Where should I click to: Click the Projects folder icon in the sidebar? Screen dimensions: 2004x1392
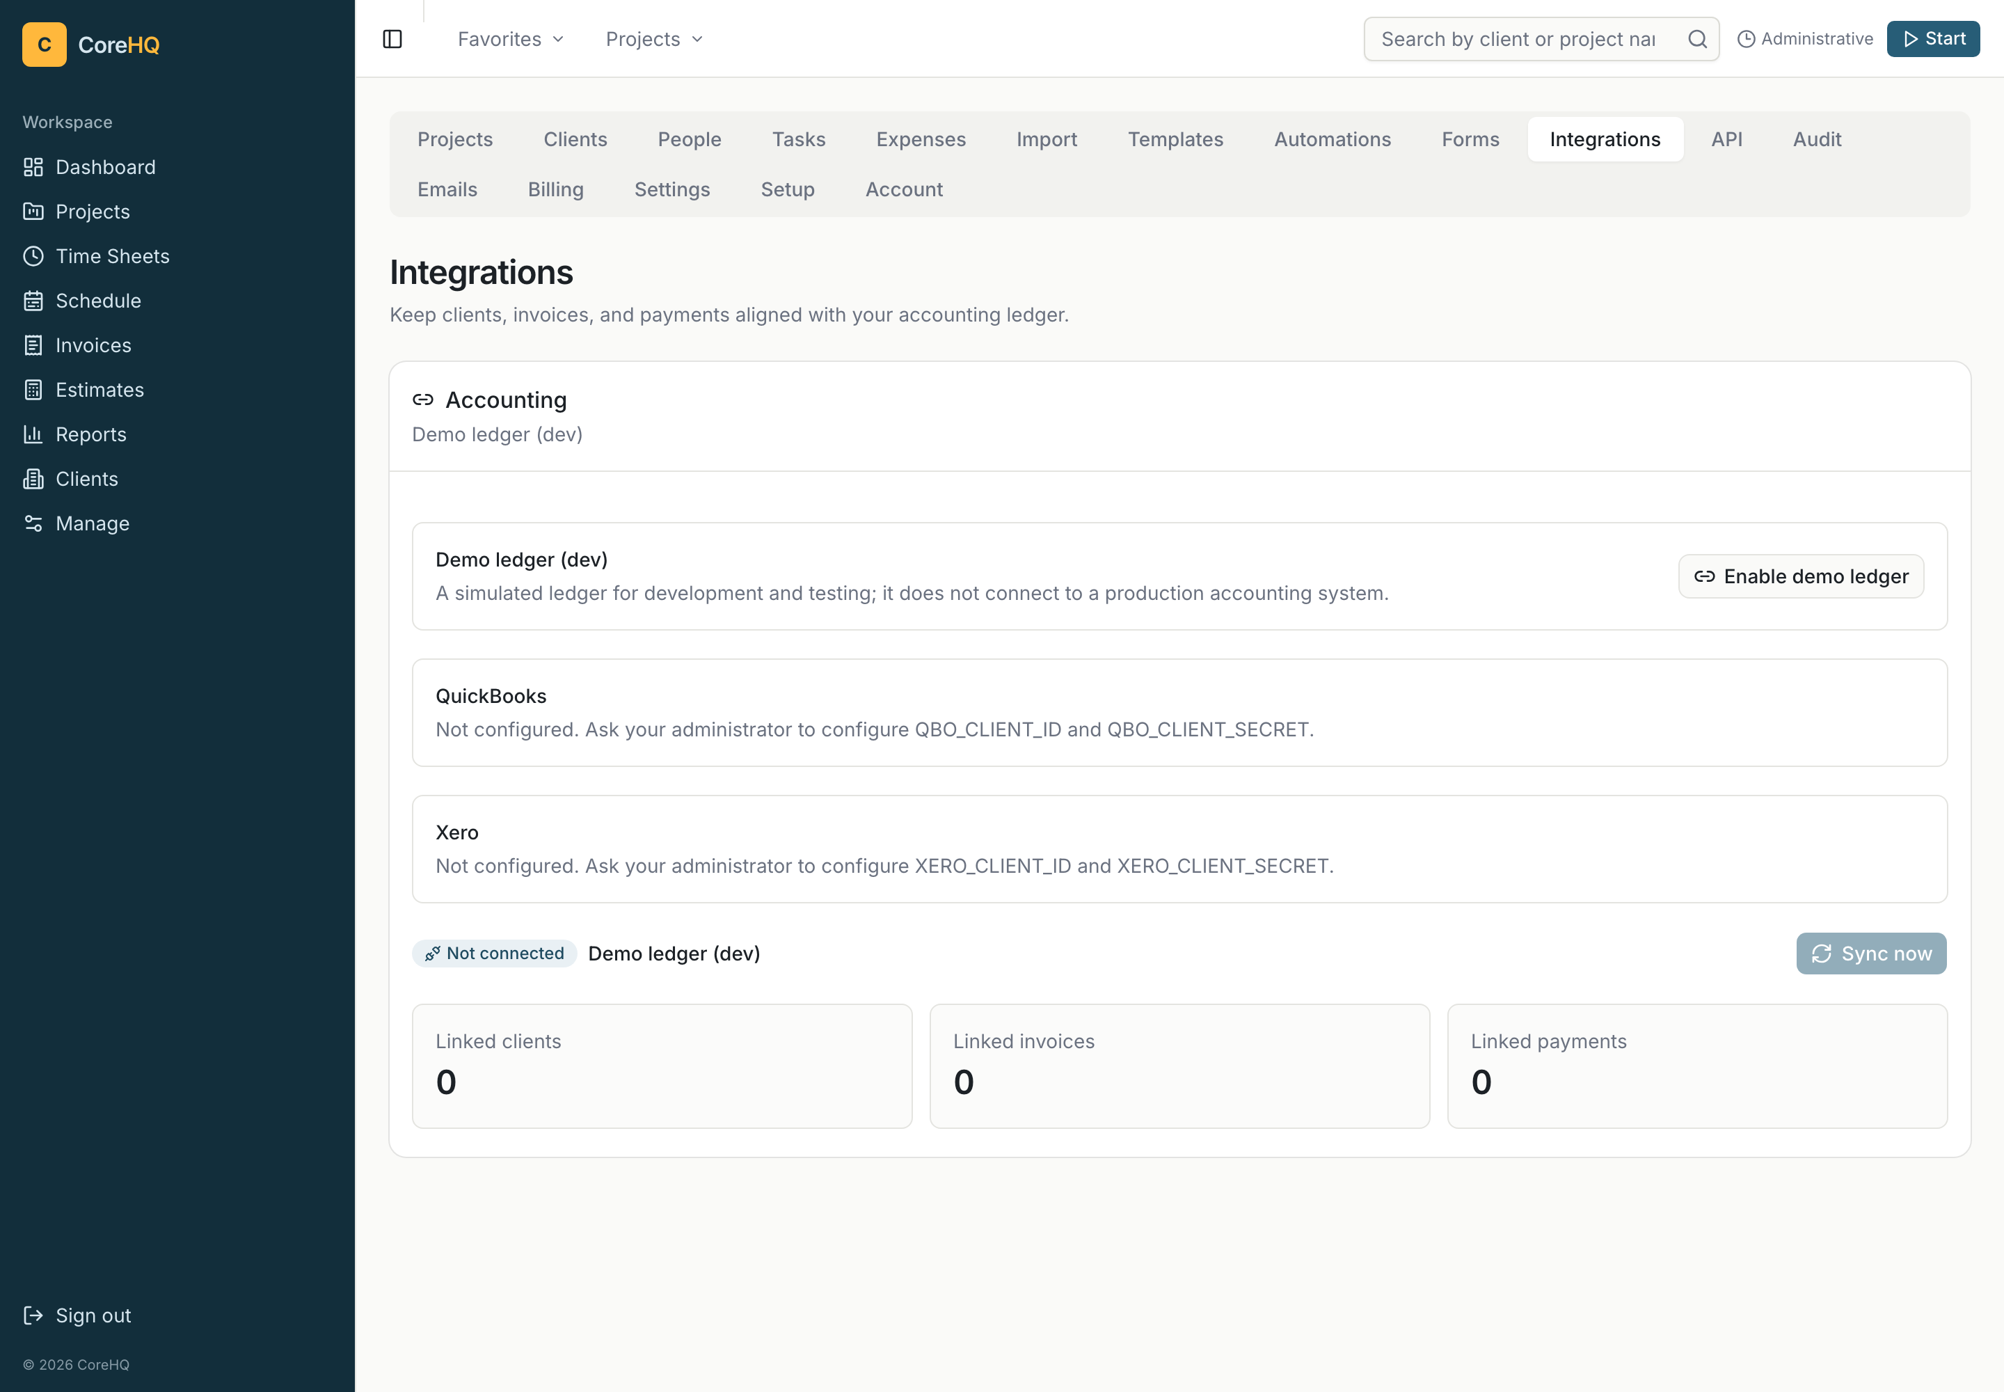pos(33,211)
